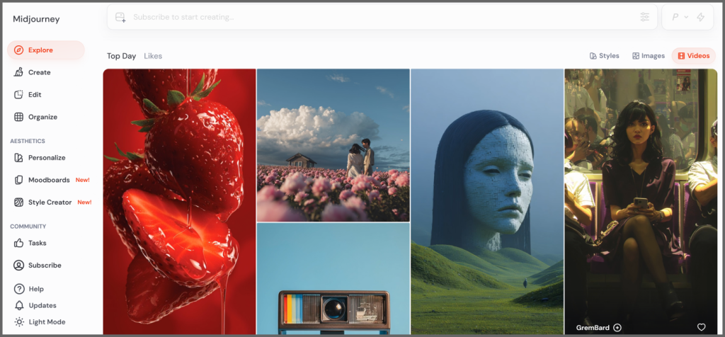Viewport: 725px width, 337px height.
Task: Select the Styles view tab
Action: (605, 56)
